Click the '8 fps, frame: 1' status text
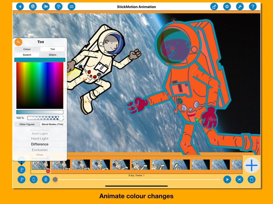This screenshot has width=273, height=204. 136,175
